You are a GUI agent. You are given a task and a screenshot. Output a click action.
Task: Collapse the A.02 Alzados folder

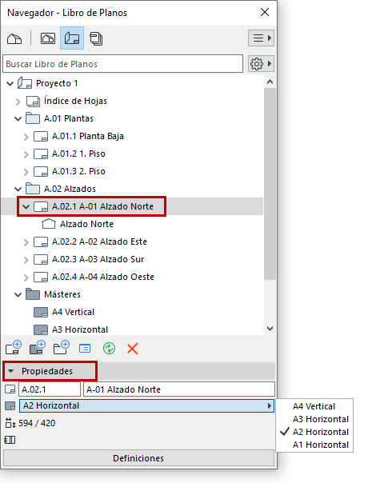point(18,189)
